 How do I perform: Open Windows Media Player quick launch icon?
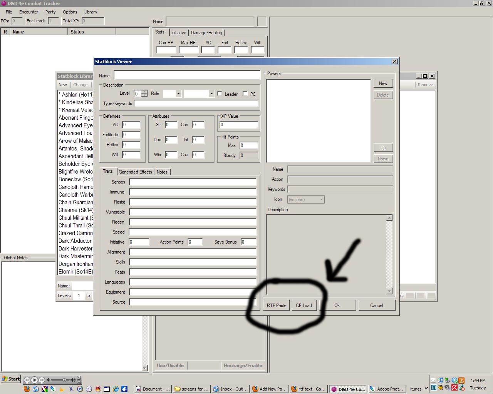tap(80, 389)
